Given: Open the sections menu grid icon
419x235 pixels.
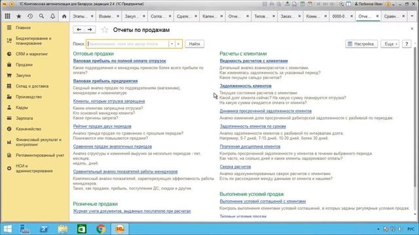Looking at the screenshot, I should pos(7,16).
